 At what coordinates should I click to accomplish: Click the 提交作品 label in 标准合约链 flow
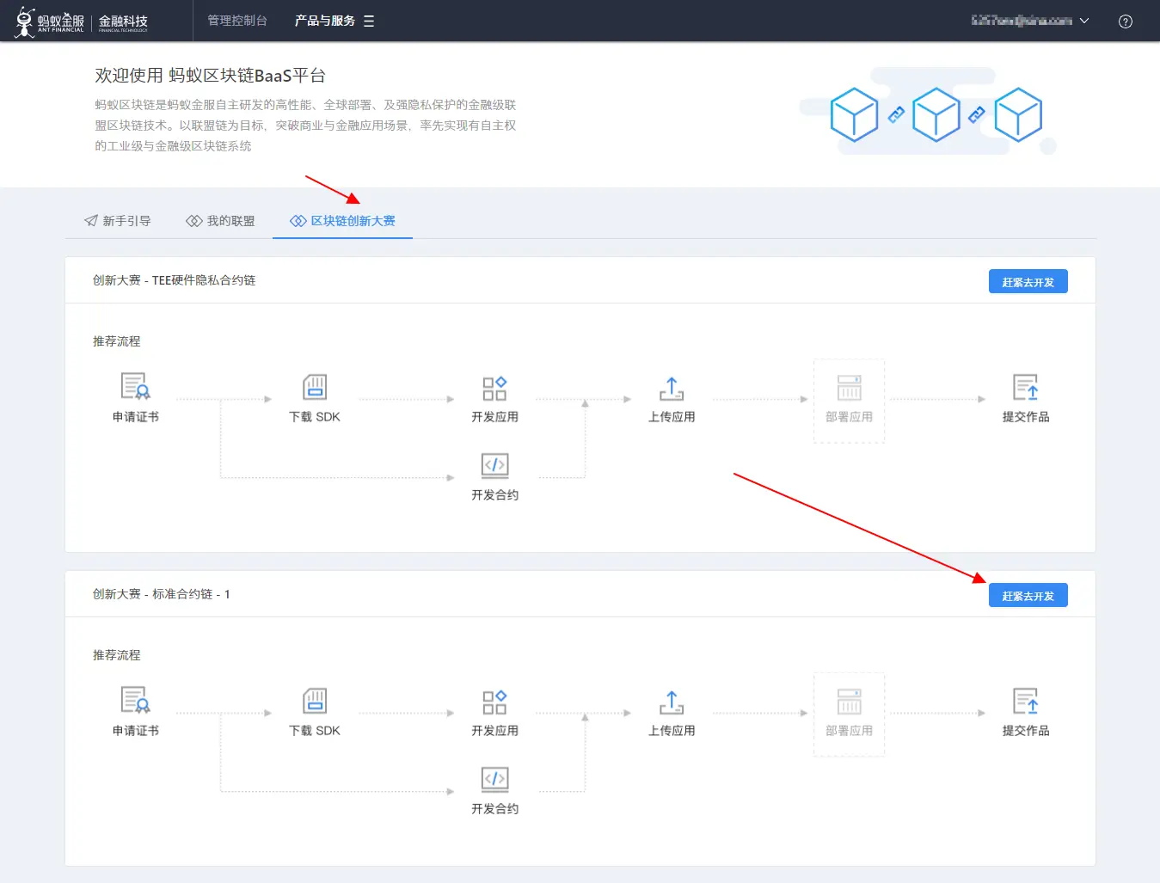coord(1026,731)
